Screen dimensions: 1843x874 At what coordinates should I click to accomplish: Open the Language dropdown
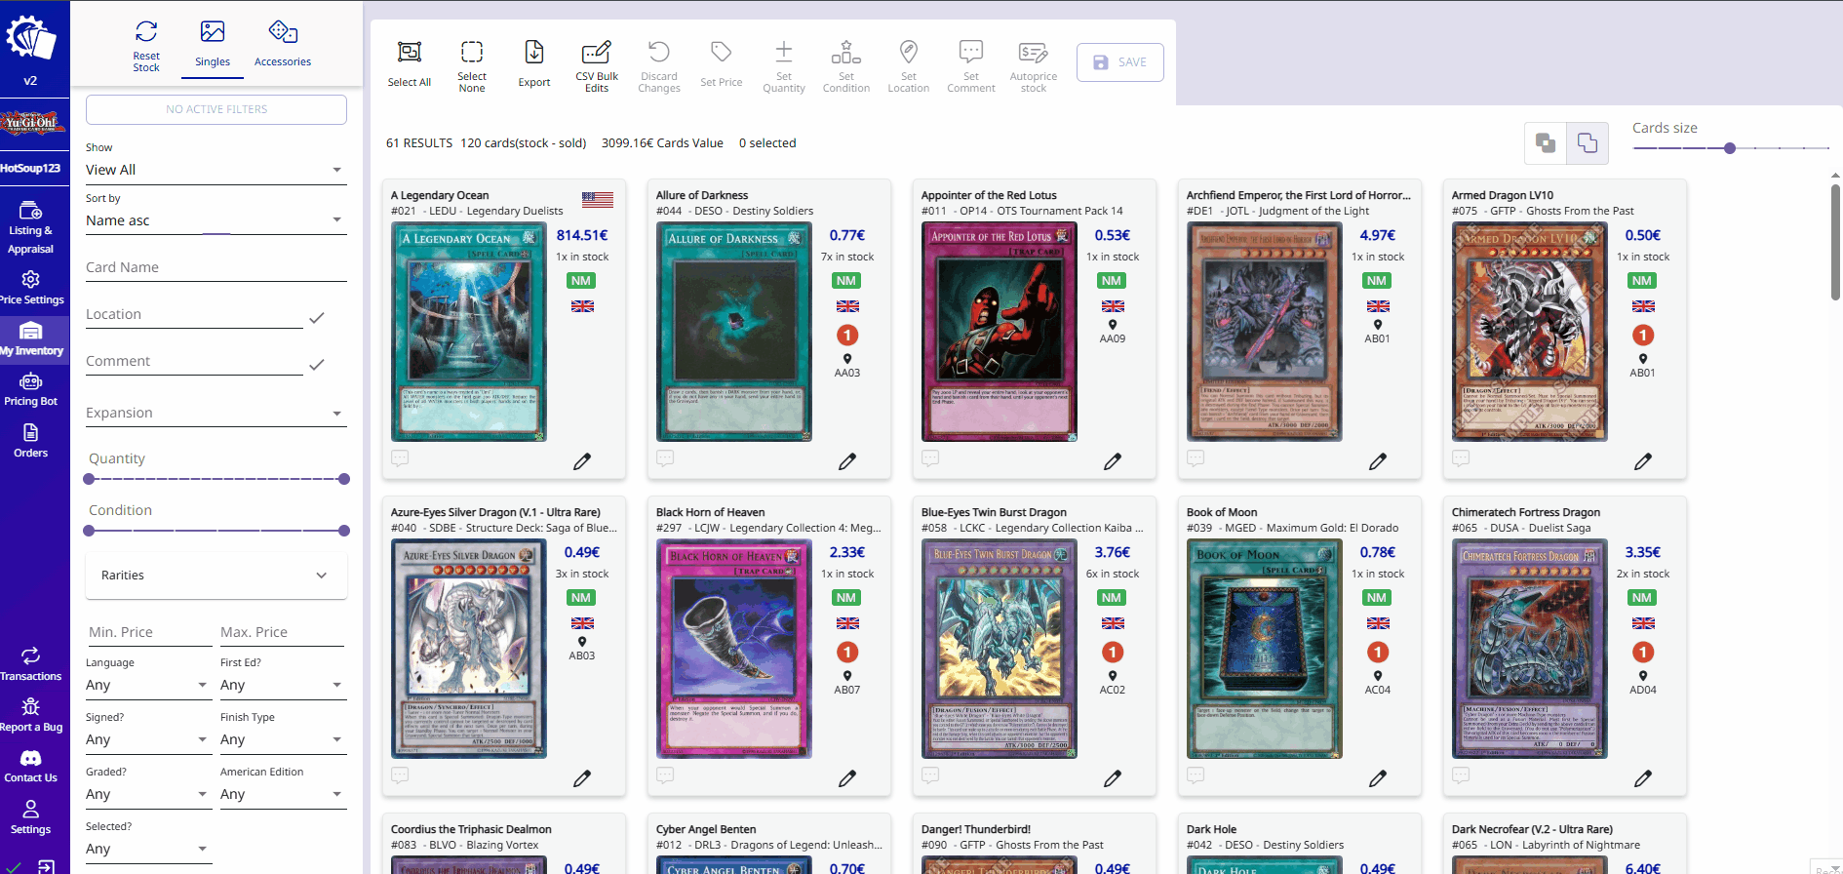pos(148,685)
